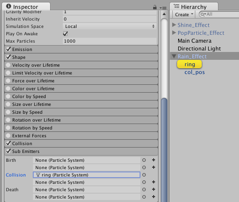Create new sub emitter for second Collision slot
This screenshot has width=239, height=202.
(154, 182)
